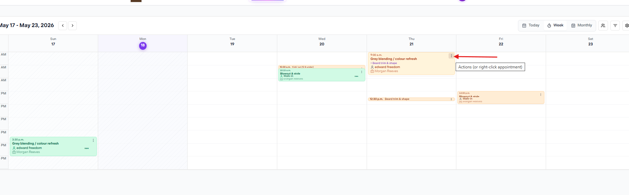Switch to the Monthly view
This screenshot has height=195, width=629.
(x=581, y=25)
